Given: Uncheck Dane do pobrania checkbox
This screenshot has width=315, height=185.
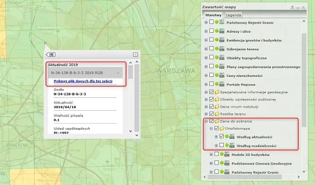Looking at the screenshot, I should click(x=211, y=121).
